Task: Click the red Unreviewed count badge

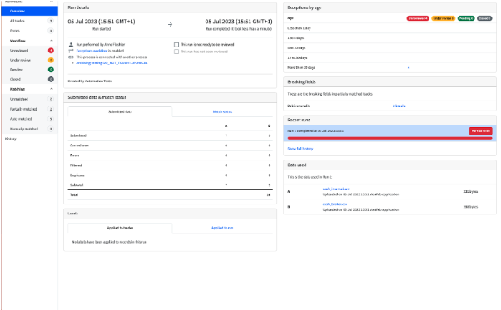Action: coord(51,51)
